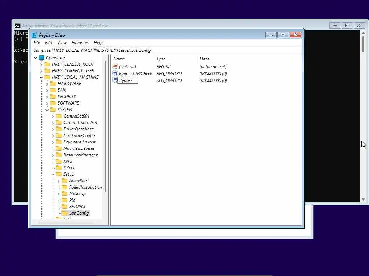Click the SYSTEM folder icon
The height and width of the screenshot is (276, 369).
click(53, 109)
